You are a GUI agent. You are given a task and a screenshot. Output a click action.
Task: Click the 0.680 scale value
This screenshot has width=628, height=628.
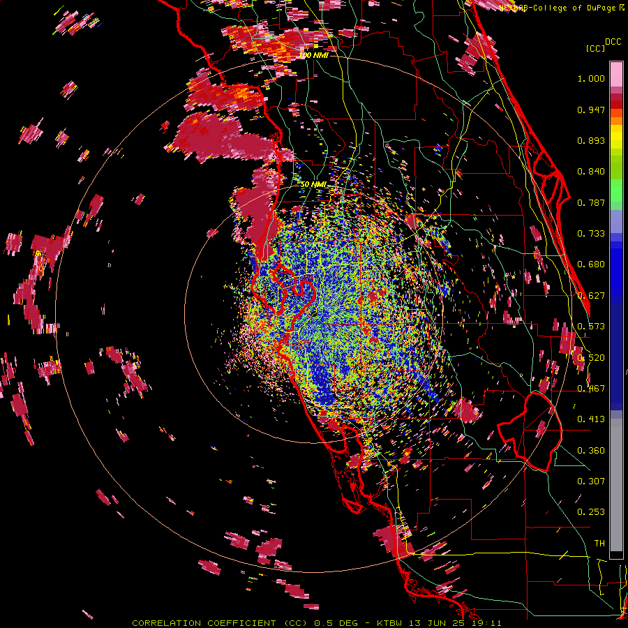[x=591, y=264]
